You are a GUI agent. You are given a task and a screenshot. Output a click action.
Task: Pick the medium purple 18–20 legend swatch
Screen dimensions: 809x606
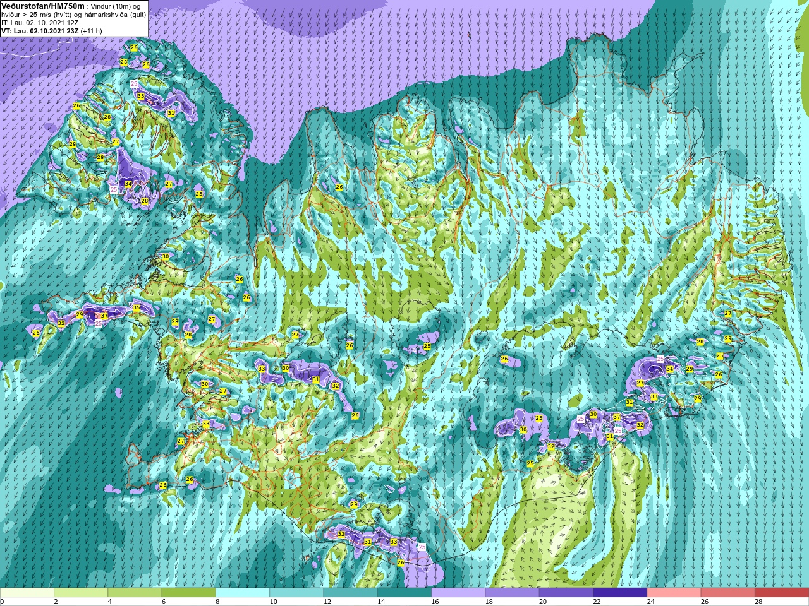(513, 593)
